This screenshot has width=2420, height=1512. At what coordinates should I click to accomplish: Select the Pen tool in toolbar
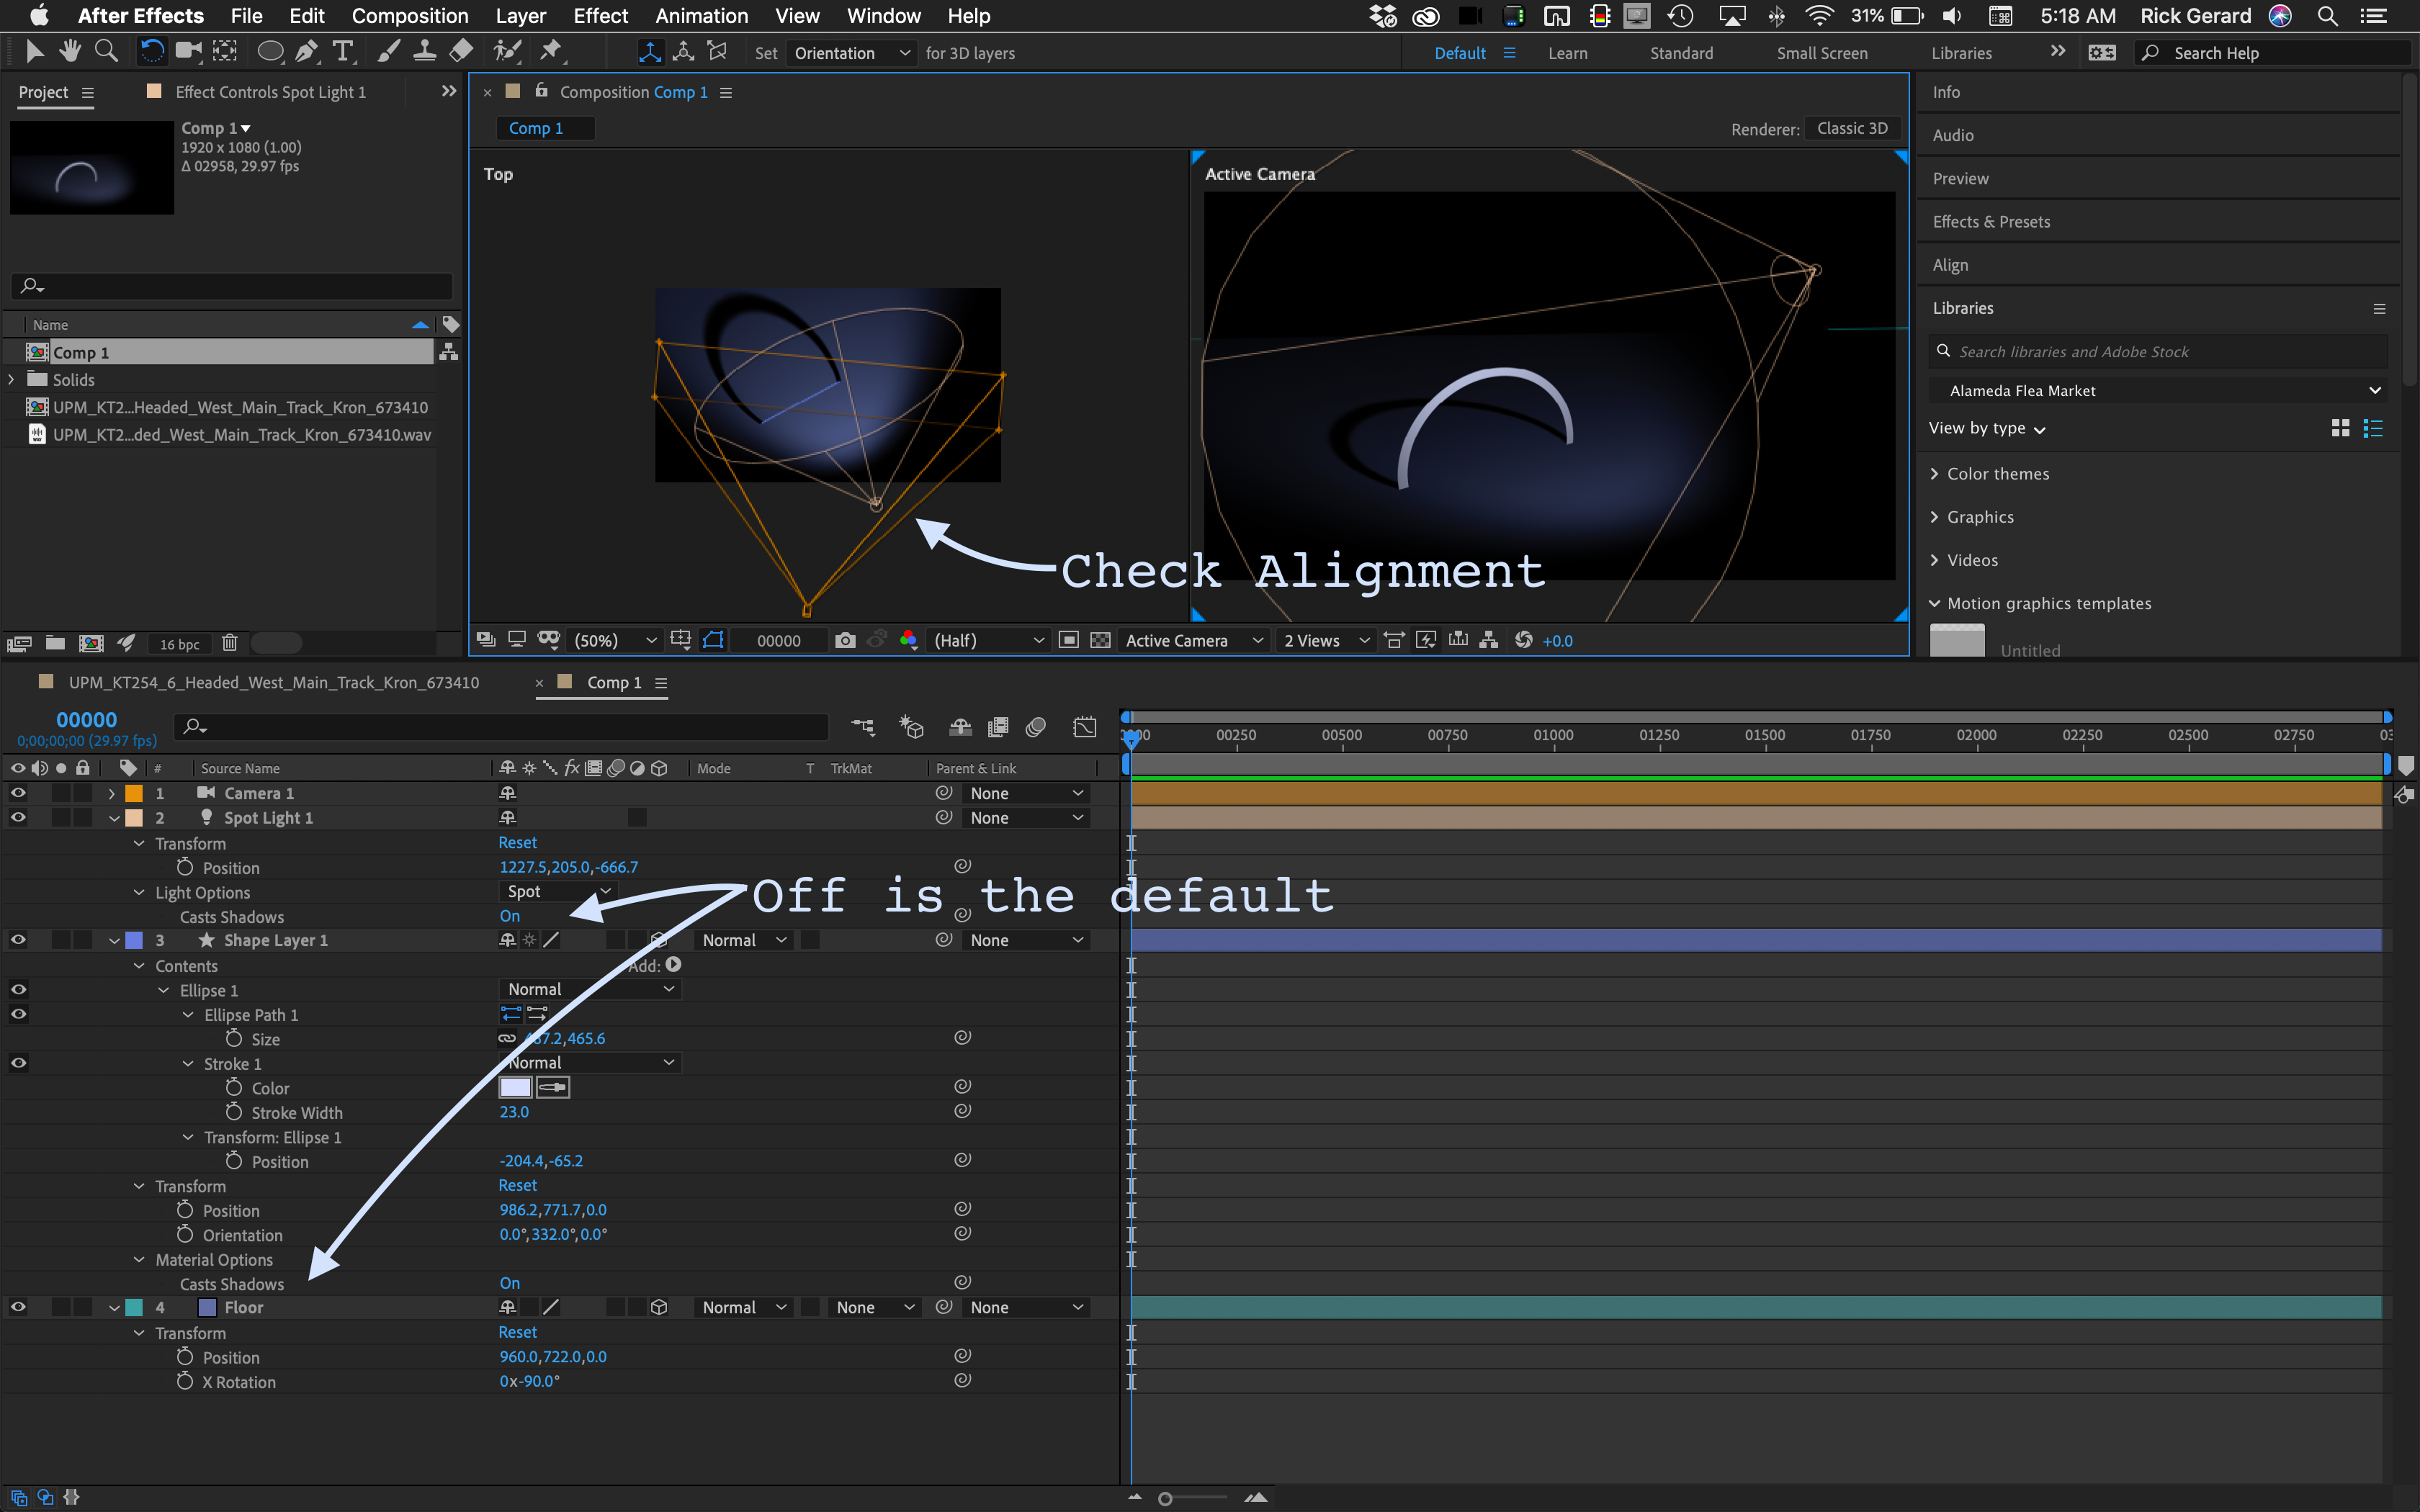[x=307, y=52]
